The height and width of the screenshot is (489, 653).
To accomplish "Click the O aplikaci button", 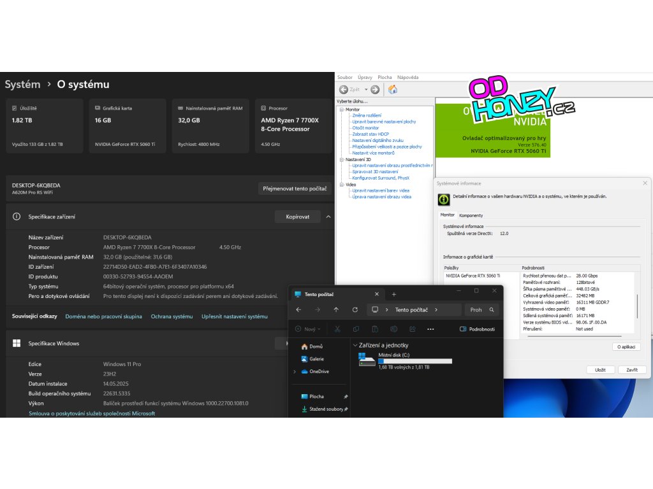I will [x=626, y=347].
